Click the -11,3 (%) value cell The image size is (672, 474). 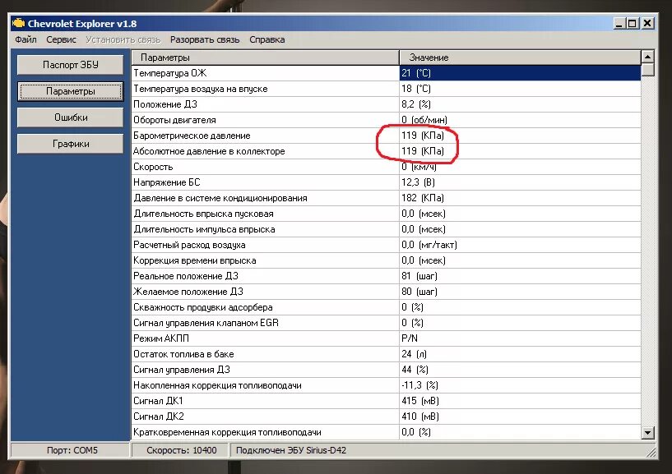click(x=521, y=385)
